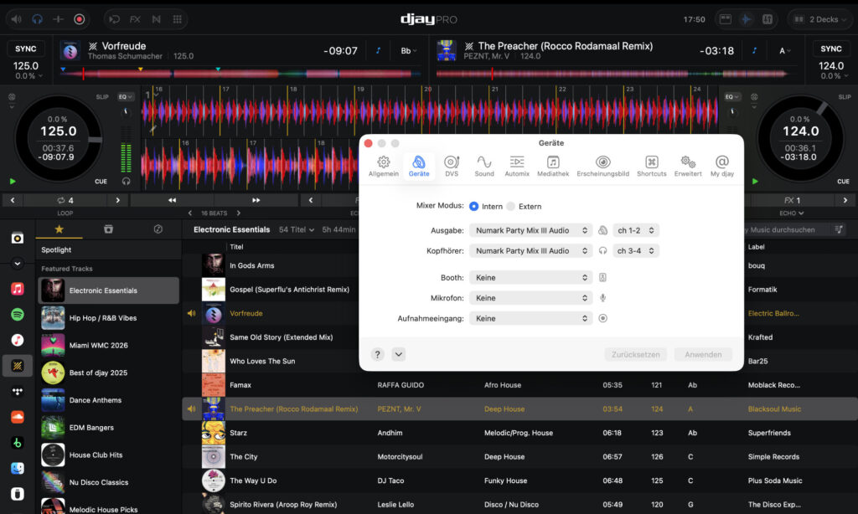Switch to the DVS preferences tab
The image size is (858, 514).
pyautogui.click(x=452, y=167)
